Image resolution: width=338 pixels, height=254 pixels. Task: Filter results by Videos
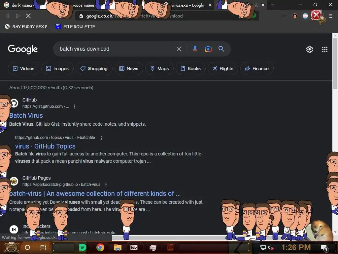[x=23, y=68]
